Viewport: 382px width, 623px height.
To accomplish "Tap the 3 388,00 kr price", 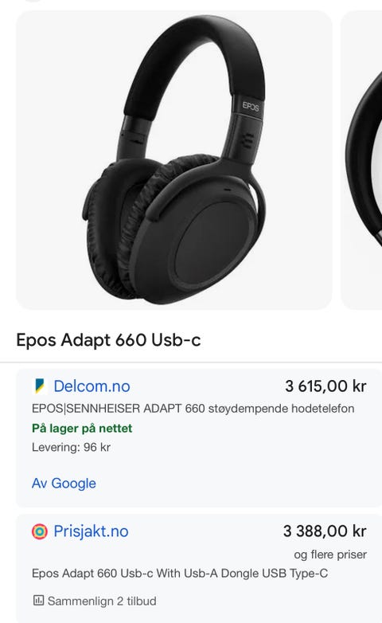I will coord(325,531).
